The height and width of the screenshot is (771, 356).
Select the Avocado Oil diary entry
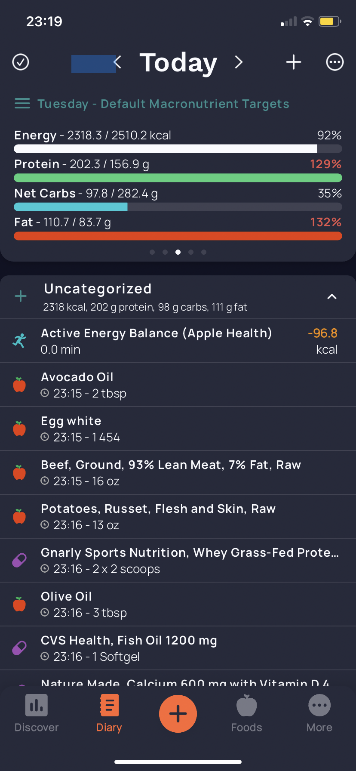pyautogui.click(x=178, y=385)
